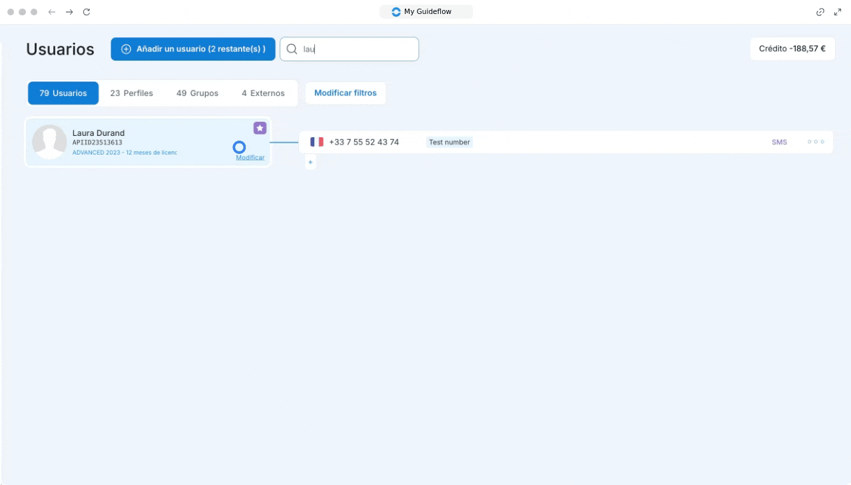Click the blue circular hotspot above Modificar

[239, 147]
